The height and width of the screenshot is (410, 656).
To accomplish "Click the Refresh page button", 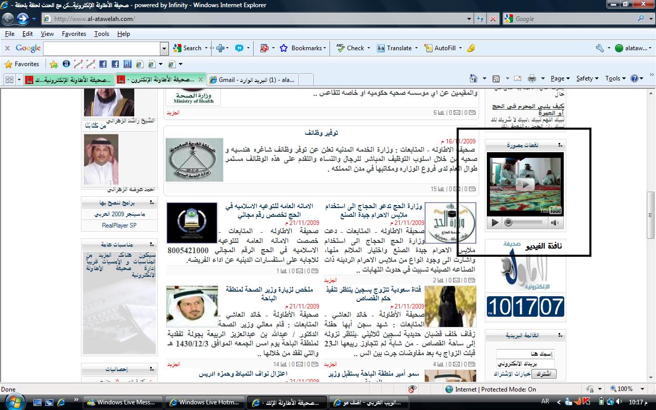I will [x=480, y=19].
